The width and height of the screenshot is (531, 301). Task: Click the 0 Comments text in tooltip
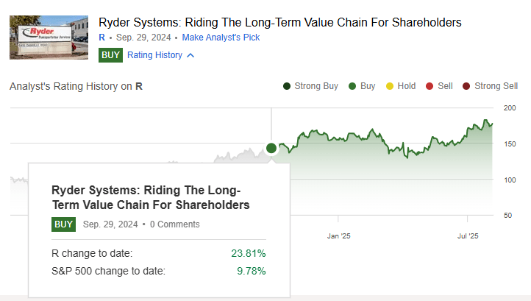click(x=175, y=224)
